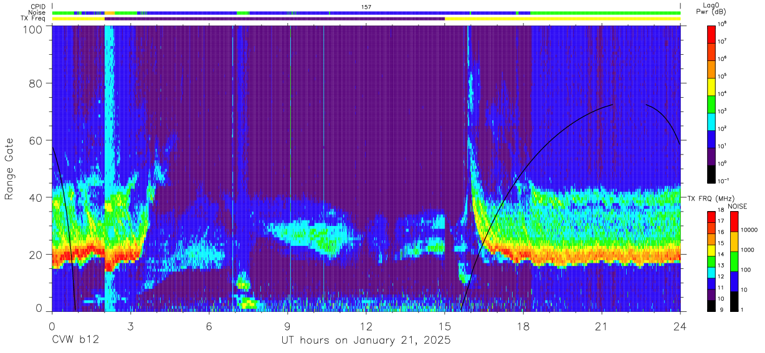Click the yellow TX Freq bar section after 15 UT
This screenshot has width=765, height=353.
pyautogui.click(x=563, y=19)
